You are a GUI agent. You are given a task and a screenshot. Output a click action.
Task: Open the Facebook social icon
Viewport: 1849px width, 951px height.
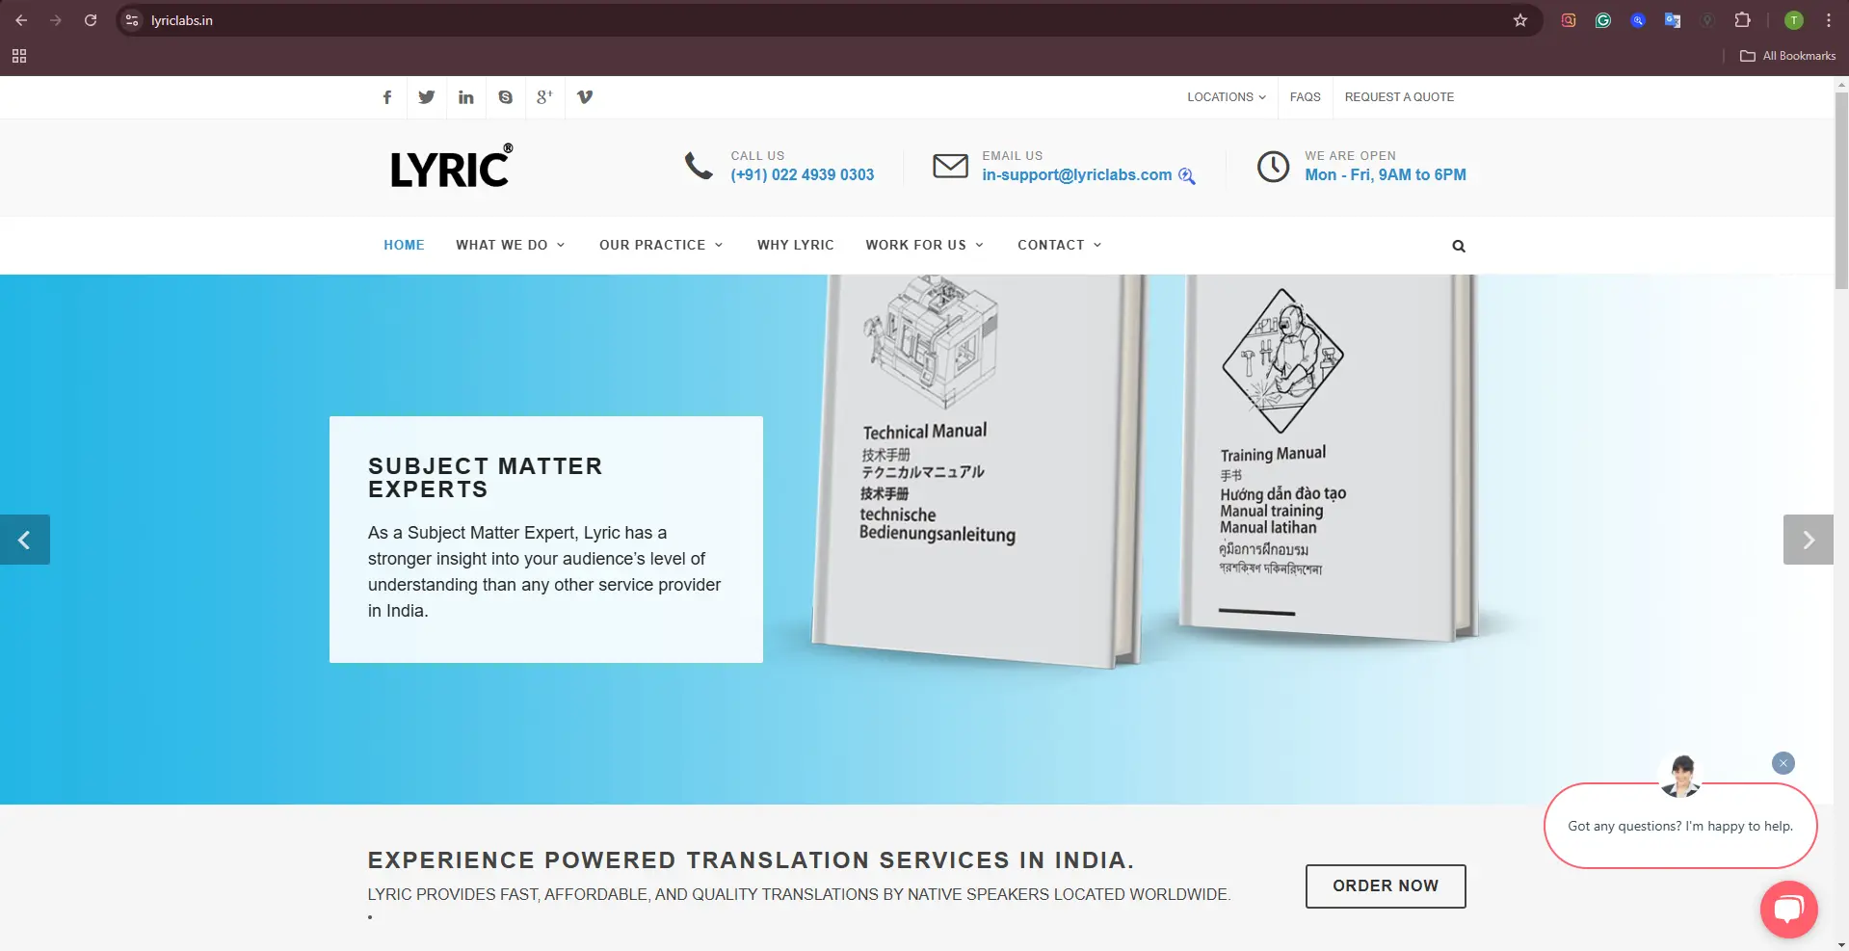(387, 97)
